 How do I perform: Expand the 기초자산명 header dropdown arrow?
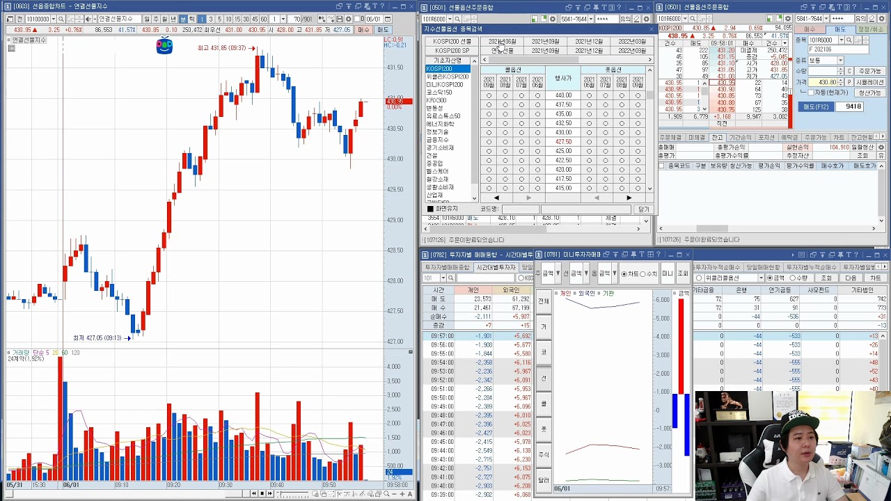click(x=474, y=61)
